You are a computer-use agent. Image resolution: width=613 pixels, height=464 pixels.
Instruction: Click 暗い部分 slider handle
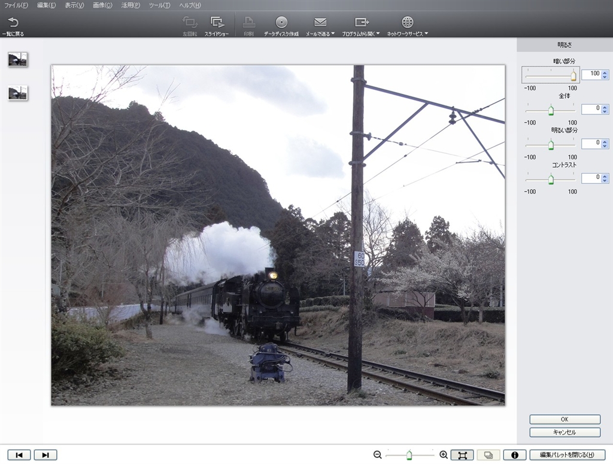point(573,75)
